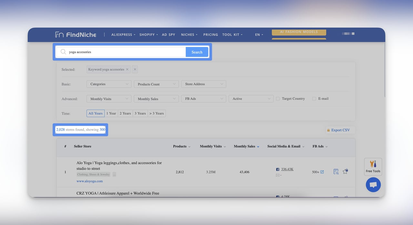The width and height of the screenshot is (413, 225).
Task: Open the live chat bubble
Action: [373, 185]
